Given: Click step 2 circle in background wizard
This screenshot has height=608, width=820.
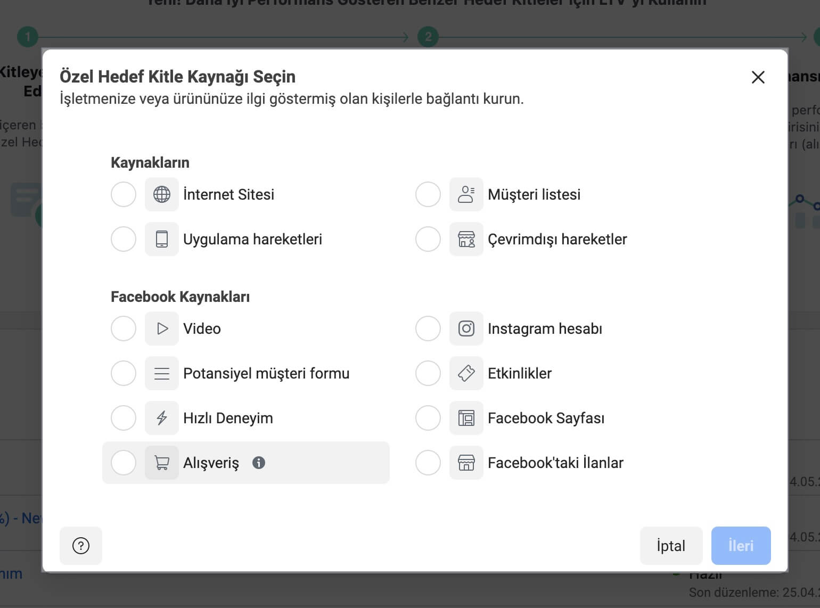Looking at the screenshot, I should [428, 37].
